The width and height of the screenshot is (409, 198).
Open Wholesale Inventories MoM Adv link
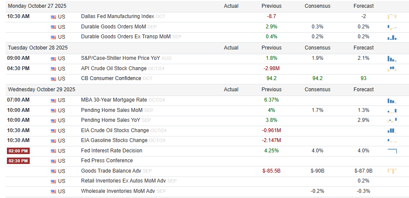118,191
